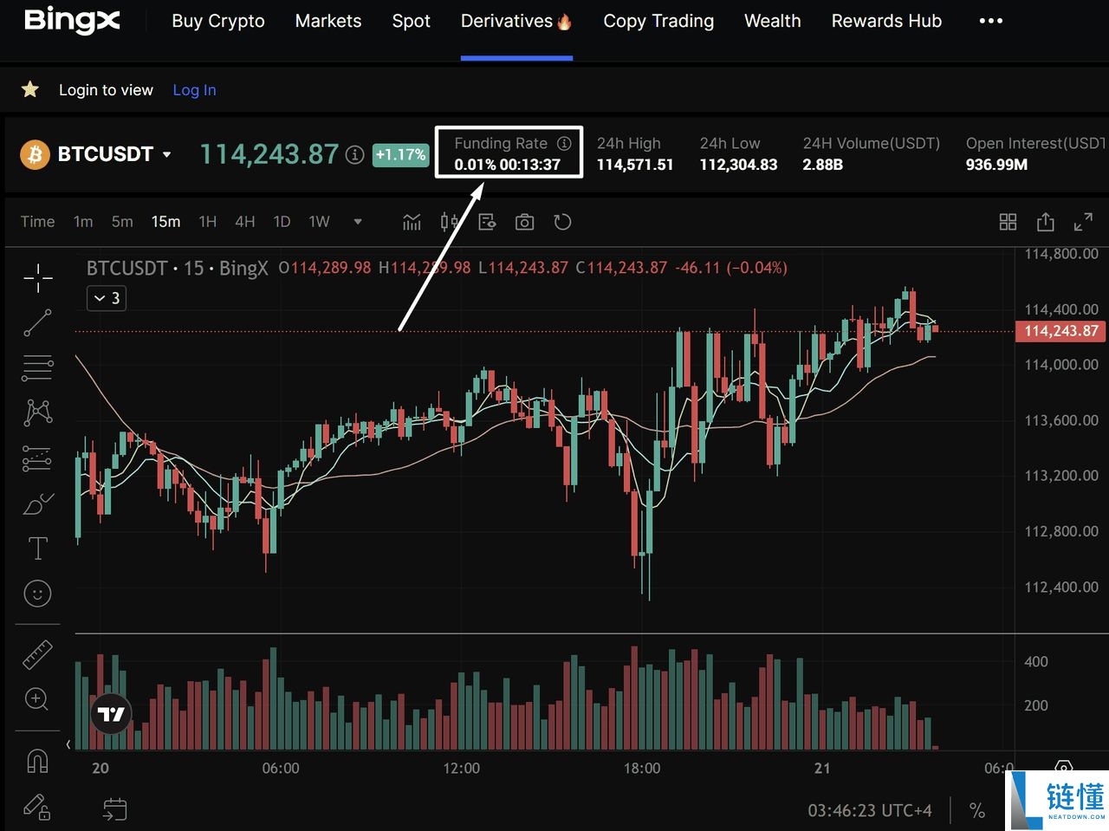Choose the text annotation tool
Viewport: 1109px width, 831px height.
coord(37,549)
